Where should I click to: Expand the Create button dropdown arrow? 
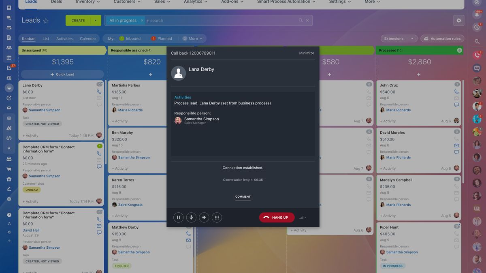pos(96,20)
